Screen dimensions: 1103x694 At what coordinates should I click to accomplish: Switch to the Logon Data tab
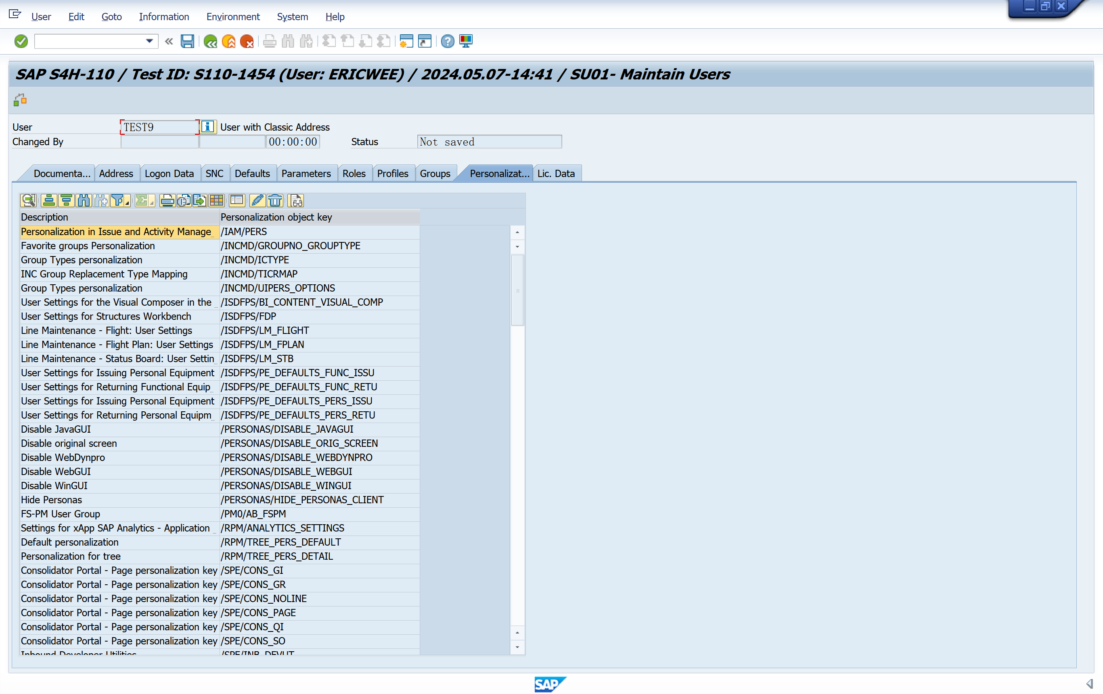(x=169, y=173)
